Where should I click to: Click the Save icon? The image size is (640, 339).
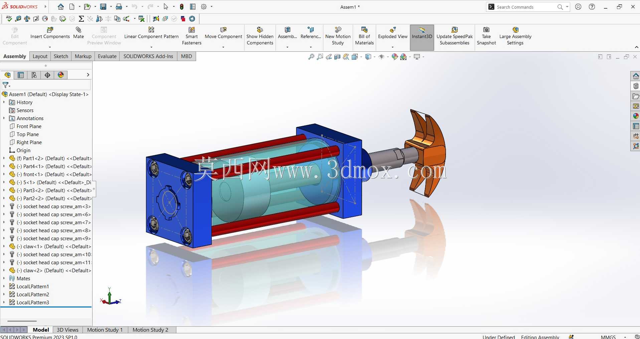pyautogui.click(x=103, y=7)
